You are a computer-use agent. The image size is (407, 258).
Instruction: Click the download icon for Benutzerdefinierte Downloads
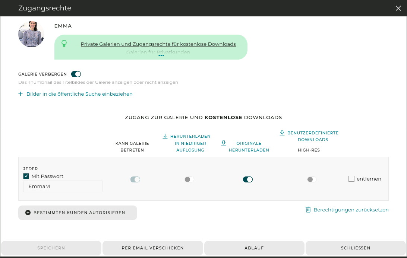click(282, 133)
